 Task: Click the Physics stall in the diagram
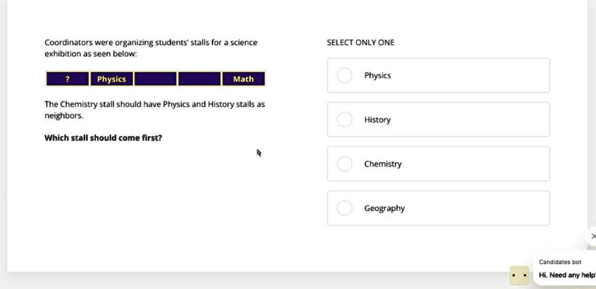click(x=111, y=79)
